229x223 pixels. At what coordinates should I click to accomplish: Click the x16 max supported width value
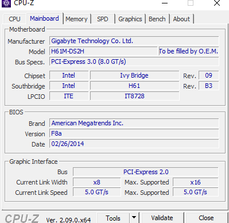[196, 182]
